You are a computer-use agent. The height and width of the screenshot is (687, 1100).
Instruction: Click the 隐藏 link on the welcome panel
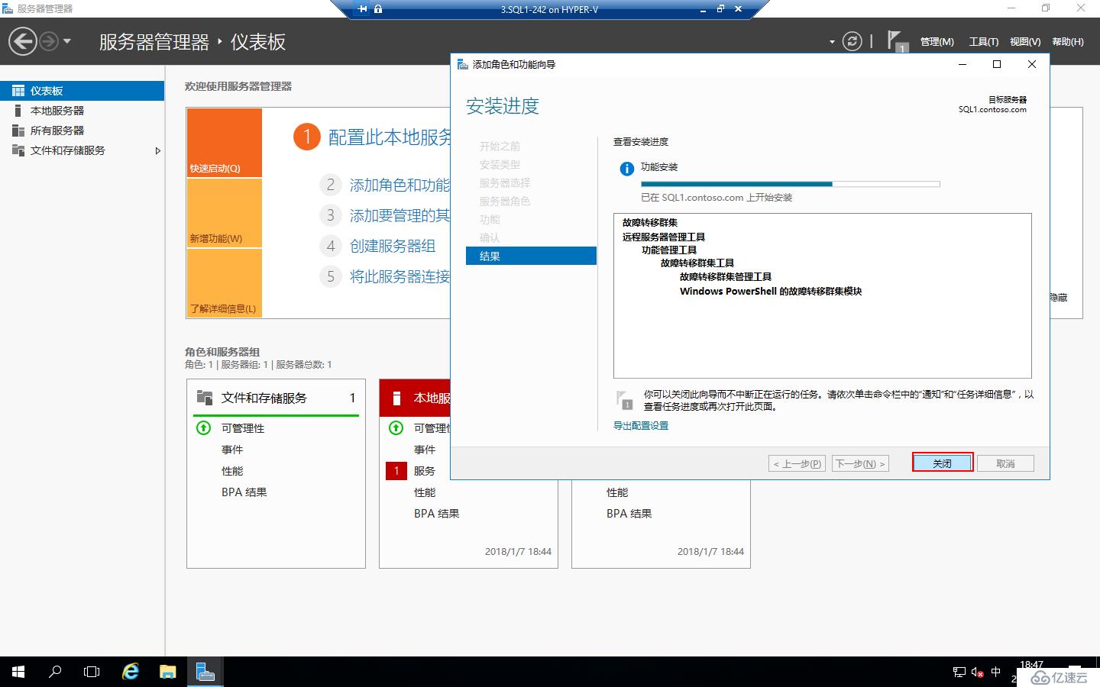point(1059,298)
